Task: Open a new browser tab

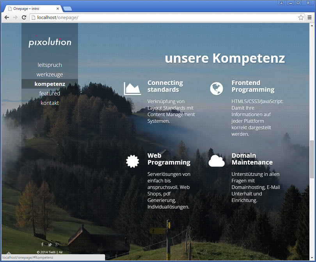Action: [67, 8]
